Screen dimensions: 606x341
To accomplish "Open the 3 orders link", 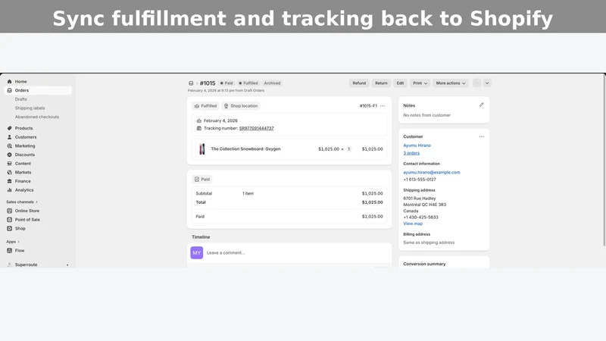I will tap(411, 153).
